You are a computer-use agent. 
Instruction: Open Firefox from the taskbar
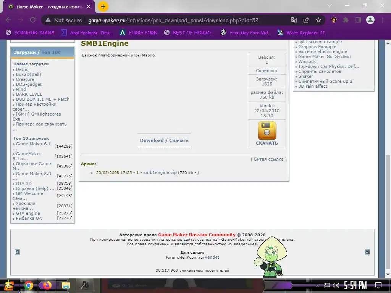47,285
